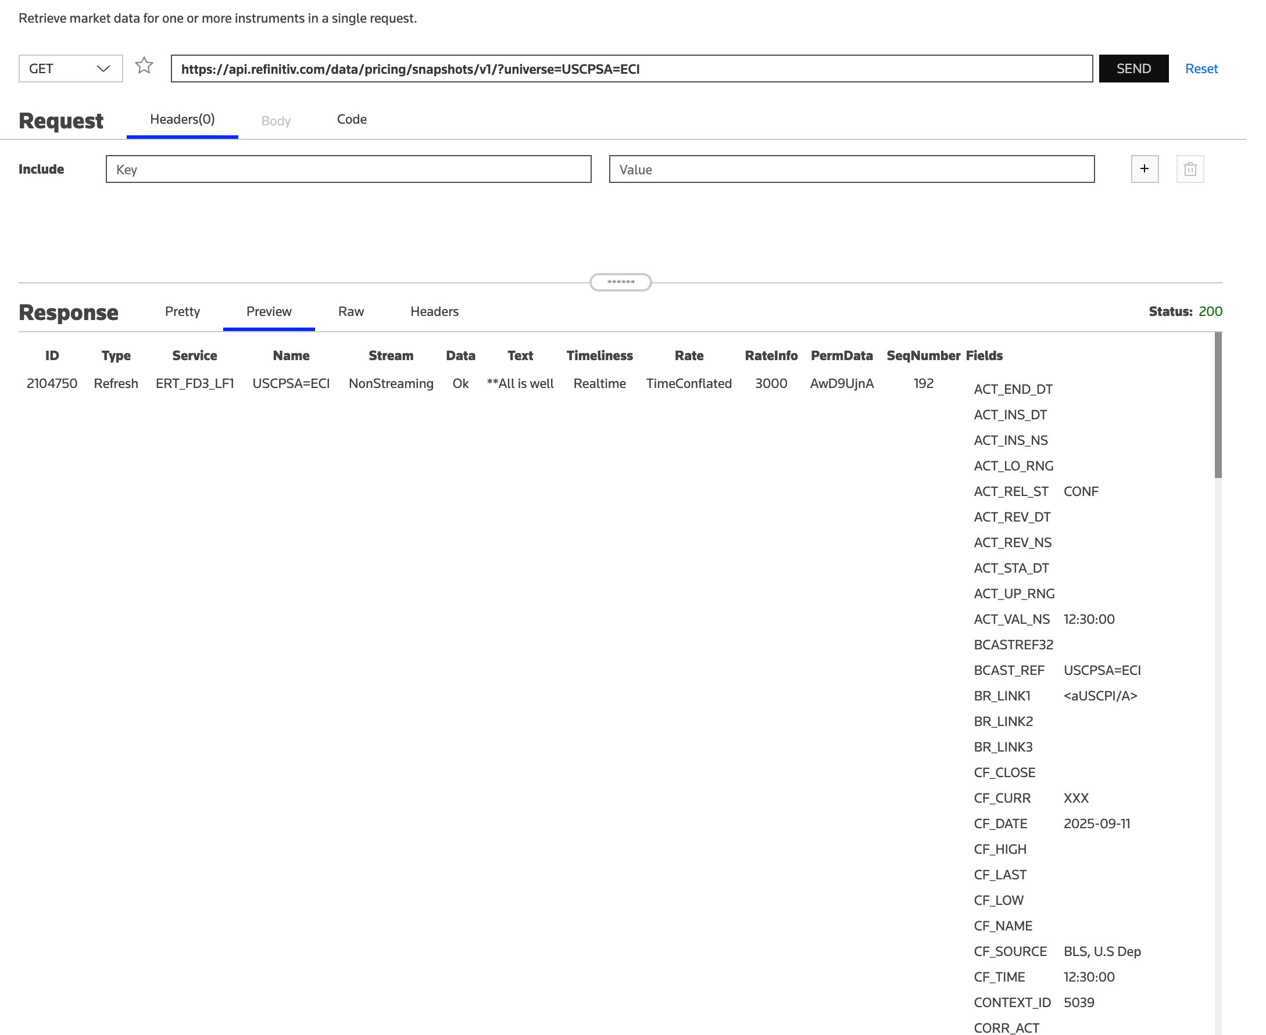Switch to the Pretty response tab
Screen dimensions: 1266x1035
(182, 311)
